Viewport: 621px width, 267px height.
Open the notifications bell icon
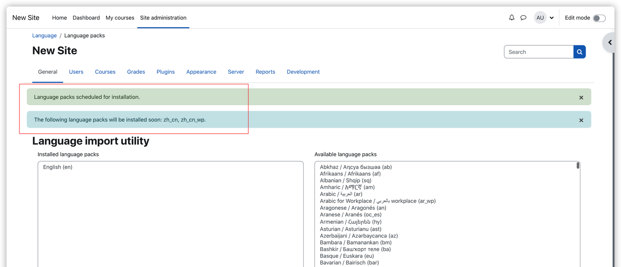click(511, 18)
